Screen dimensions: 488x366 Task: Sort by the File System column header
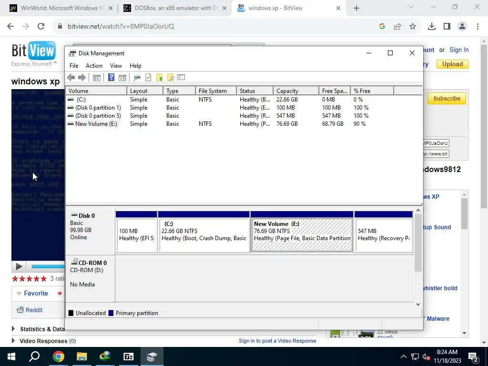click(x=216, y=91)
